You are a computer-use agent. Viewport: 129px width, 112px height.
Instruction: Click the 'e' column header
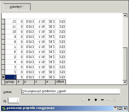[x=50, y=82]
